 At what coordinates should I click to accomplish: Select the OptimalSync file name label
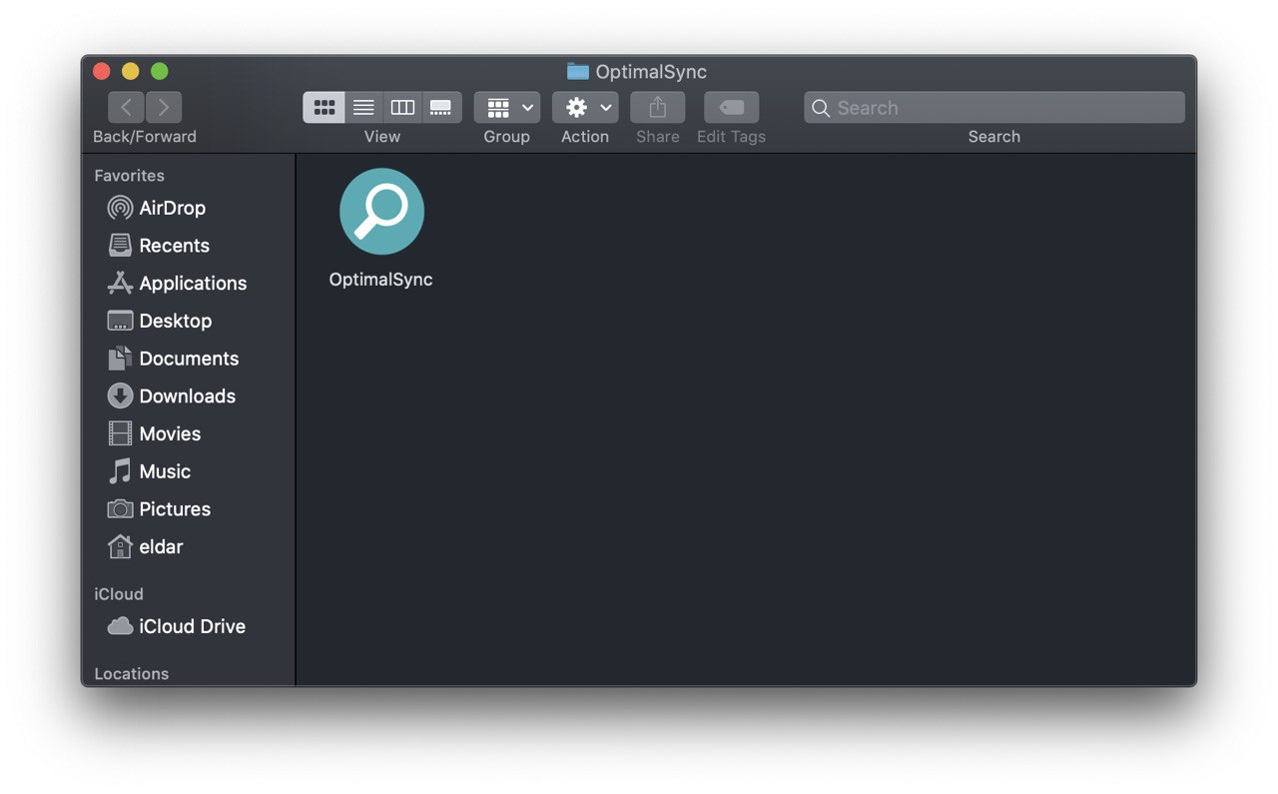(381, 280)
